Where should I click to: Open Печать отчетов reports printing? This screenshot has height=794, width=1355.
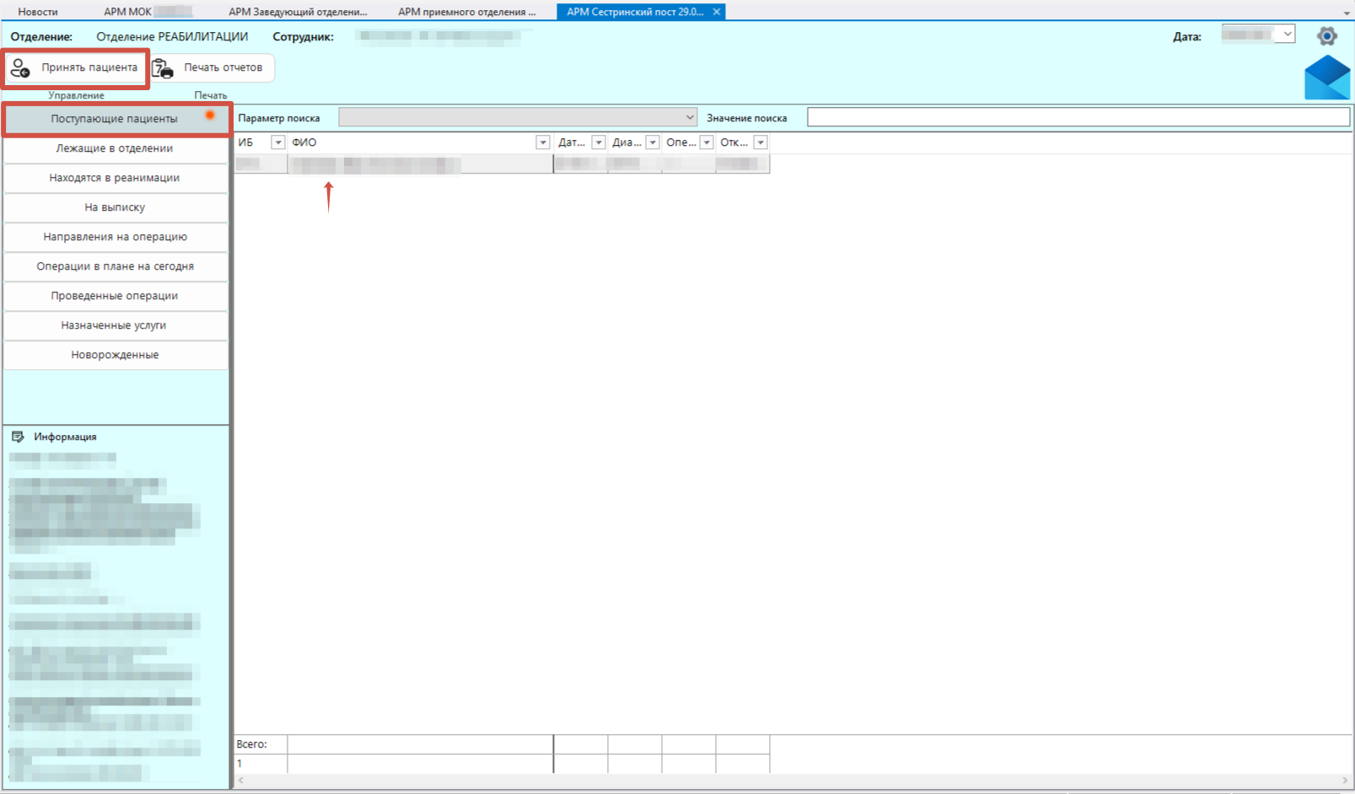[x=212, y=67]
